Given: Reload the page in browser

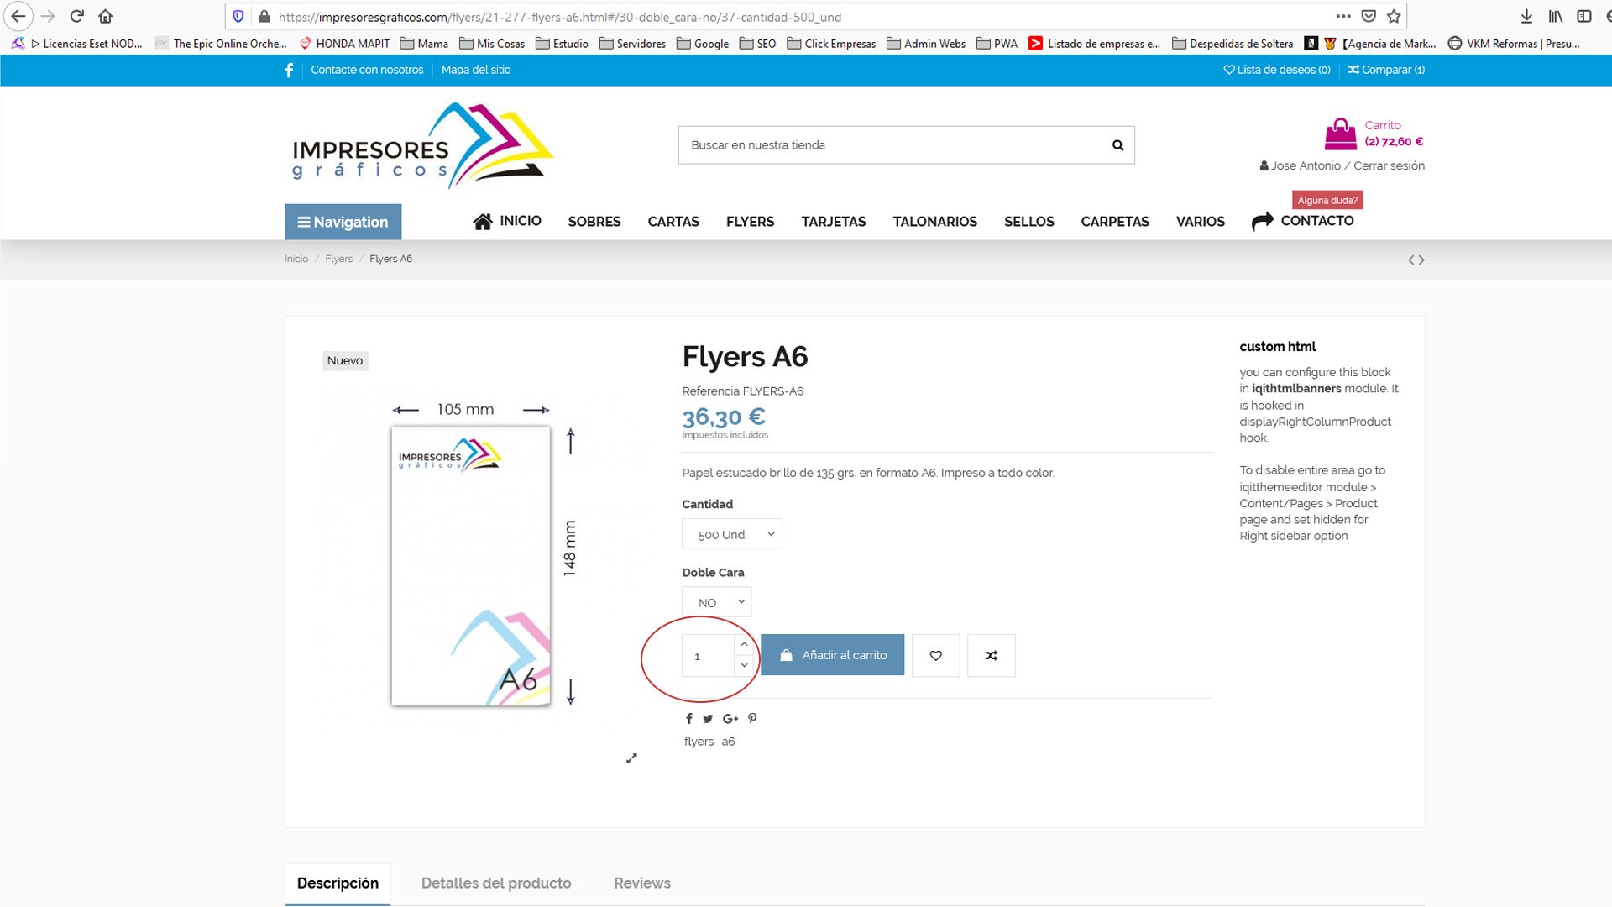Looking at the screenshot, I should point(76,17).
